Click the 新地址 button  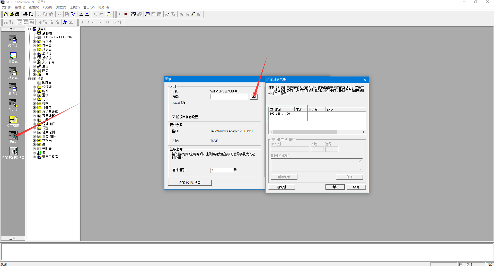281,187
